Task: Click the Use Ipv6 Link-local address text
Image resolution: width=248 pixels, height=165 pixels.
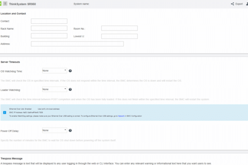Action: [49, 109]
